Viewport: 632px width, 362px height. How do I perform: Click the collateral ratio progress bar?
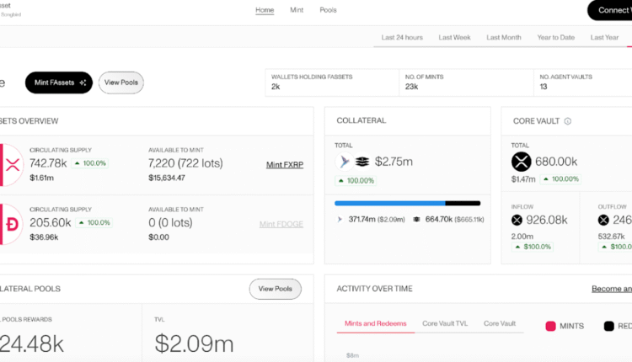[407, 203]
